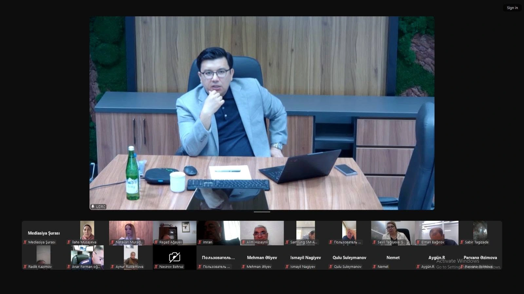Click the Sign in button
This screenshot has width=524, height=294.
(512, 8)
